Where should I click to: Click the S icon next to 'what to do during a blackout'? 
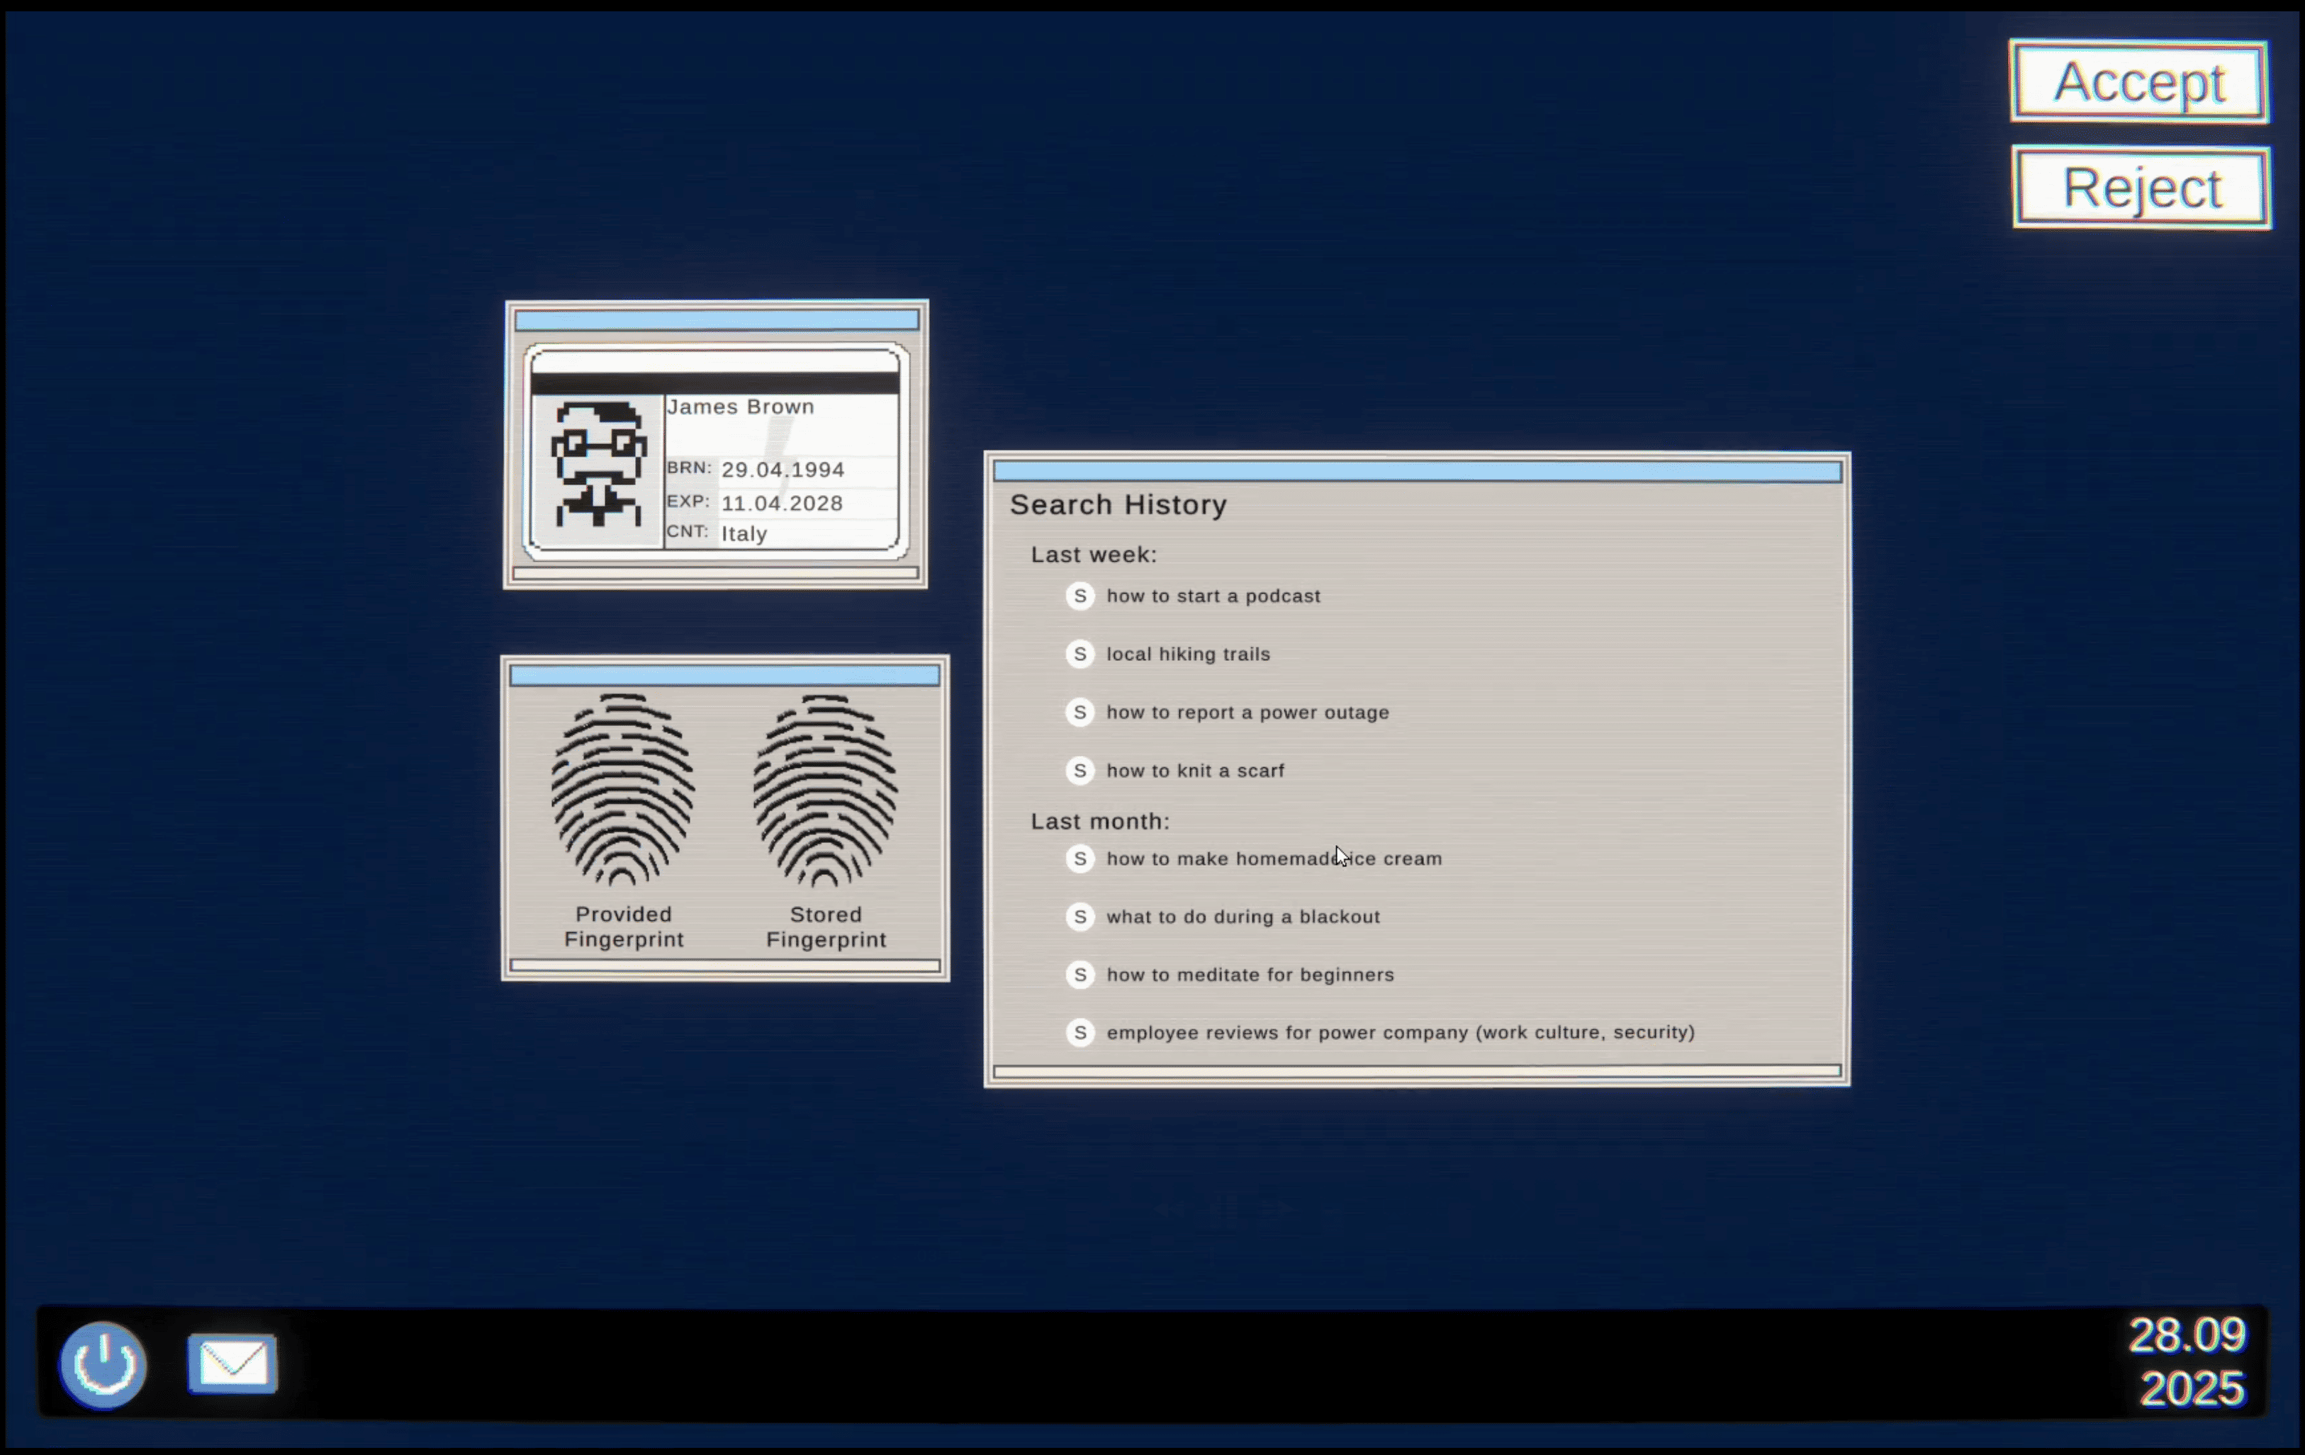pos(1079,917)
